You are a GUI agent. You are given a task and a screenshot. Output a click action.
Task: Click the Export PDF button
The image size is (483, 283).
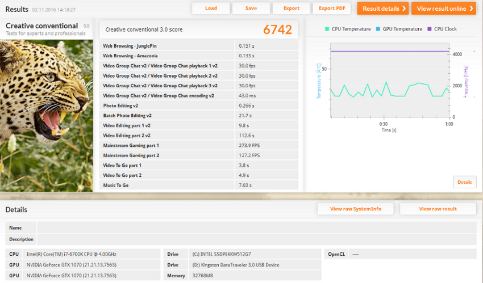pos(332,9)
